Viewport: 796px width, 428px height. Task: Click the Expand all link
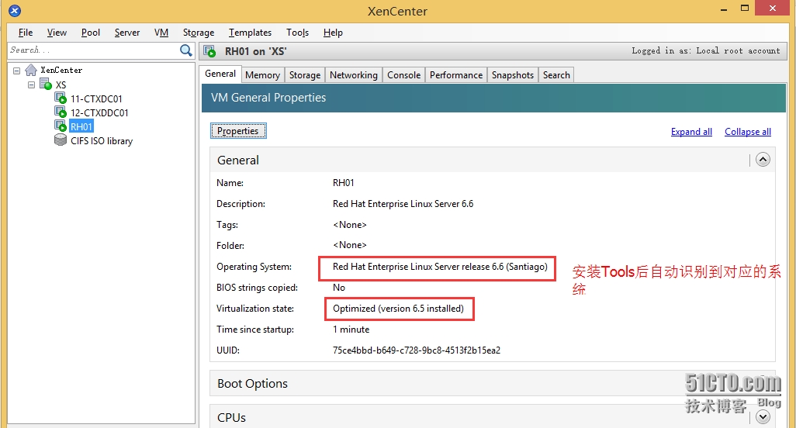pyautogui.click(x=691, y=132)
